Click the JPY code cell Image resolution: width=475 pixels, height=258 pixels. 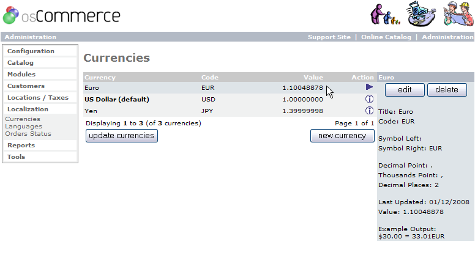click(208, 111)
